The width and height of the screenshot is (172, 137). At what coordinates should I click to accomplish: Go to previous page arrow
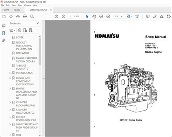[56, 16]
